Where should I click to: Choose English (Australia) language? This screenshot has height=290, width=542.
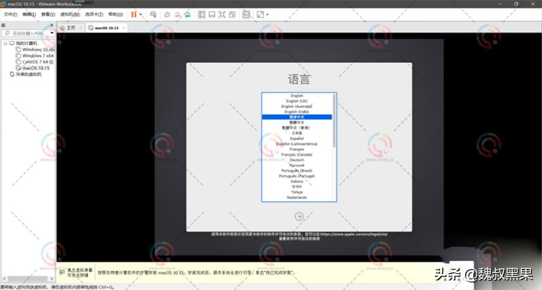(x=297, y=107)
